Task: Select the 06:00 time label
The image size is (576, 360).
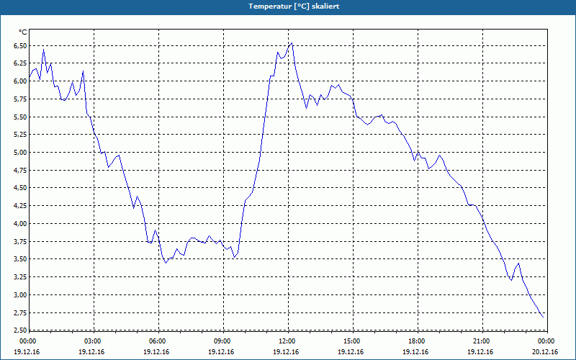Action: tap(156, 341)
